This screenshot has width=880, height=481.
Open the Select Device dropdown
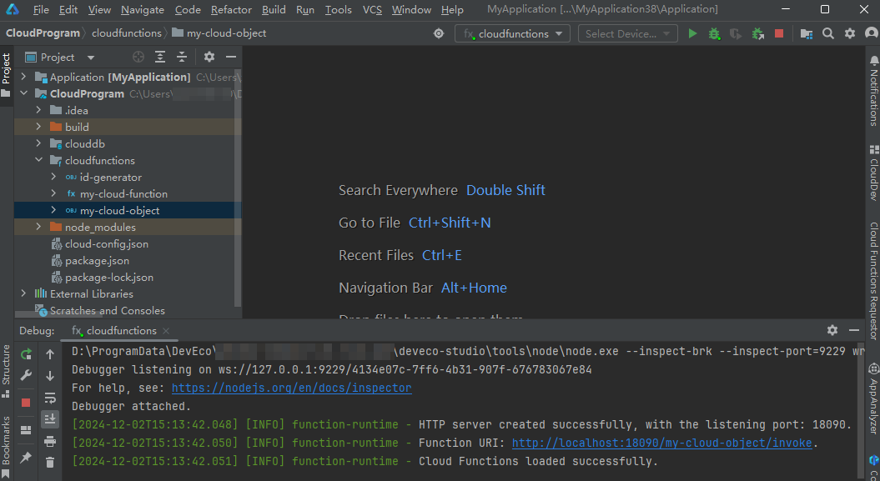coord(627,34)
